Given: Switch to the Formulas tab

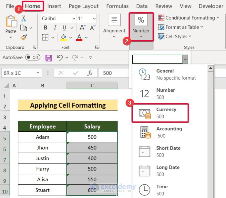Looking at the screenshot, I should [x=117, y=6].
